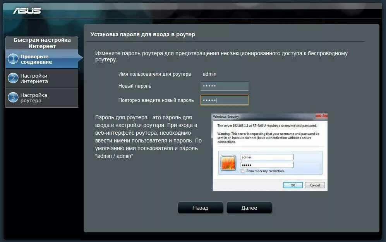The height and width of the screenshot is (242, 386).
Task: Click the admin username value text
Action: 209,74
